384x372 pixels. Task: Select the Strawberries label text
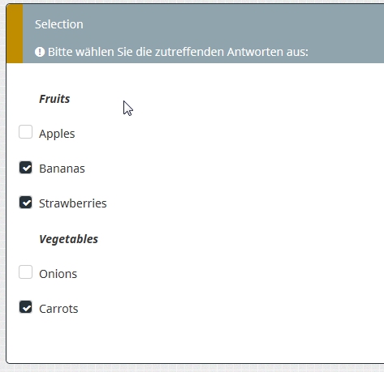(x=73, y=203)
